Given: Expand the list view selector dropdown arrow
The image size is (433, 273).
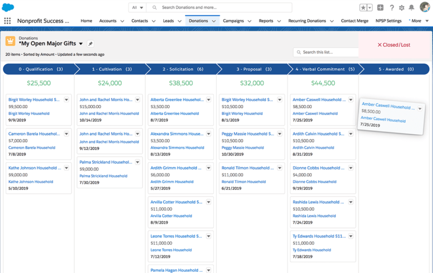Looking at the screenshot, I should click(81, 44).
